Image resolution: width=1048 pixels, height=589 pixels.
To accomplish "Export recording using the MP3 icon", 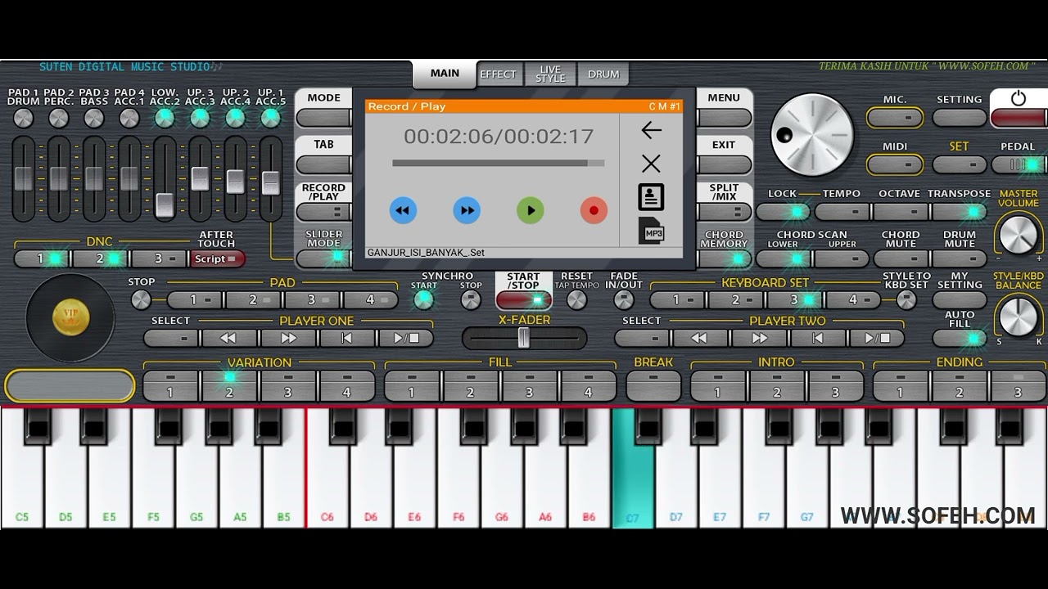I will 652,232.
